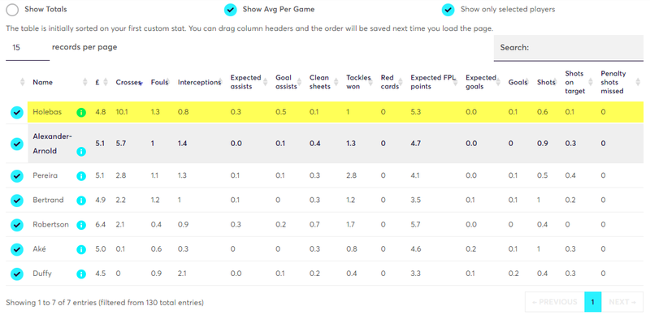Open info icon next to Bertrand
Image resolution: width=650 pixels, height=315 pixels.
81,201
